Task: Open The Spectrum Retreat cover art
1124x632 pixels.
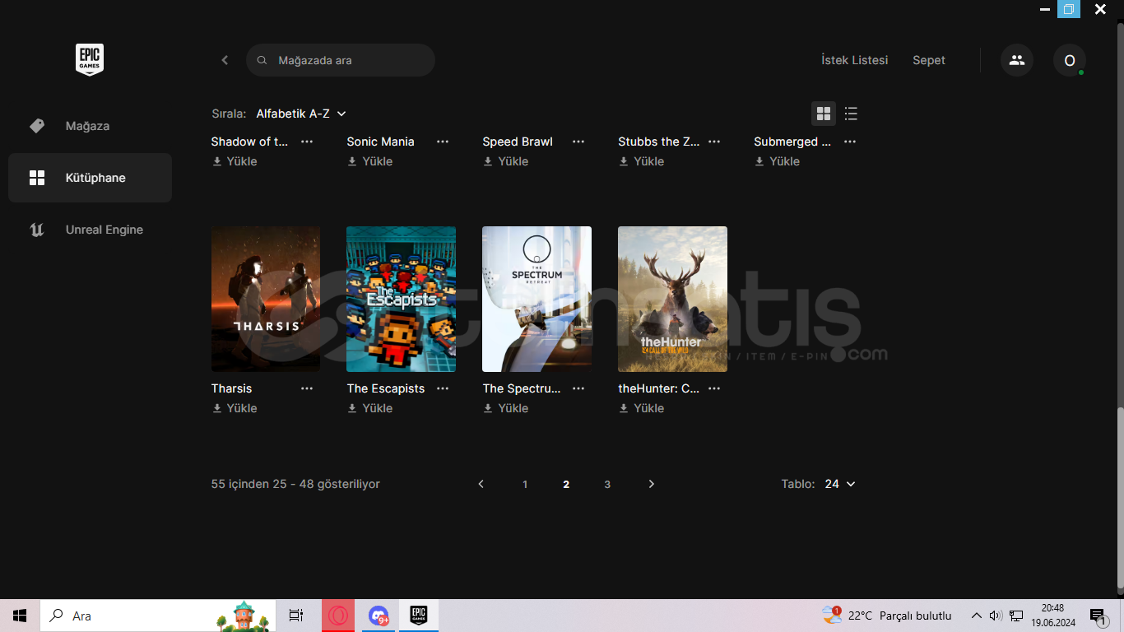Action: coord(536,299)
